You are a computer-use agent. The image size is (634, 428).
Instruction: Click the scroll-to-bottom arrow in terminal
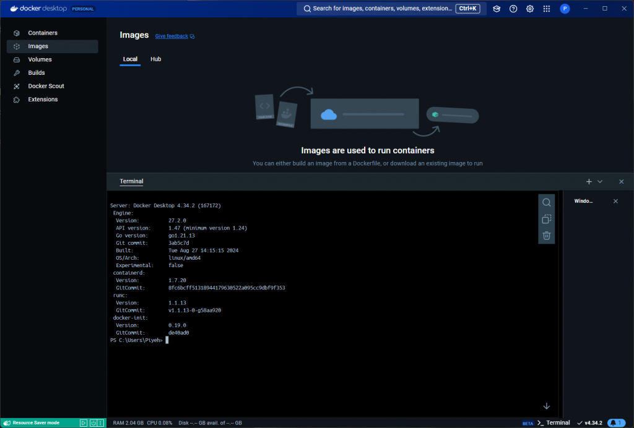(x=546, y=406)
